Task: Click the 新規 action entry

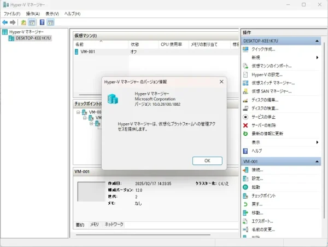Action: click(x=256, y=58)
